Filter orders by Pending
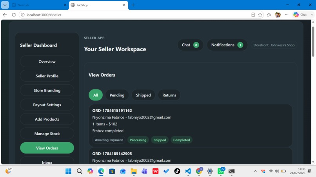Image resolution: width=316 pixels, height=177 pixels. click(x=117, y=95)
